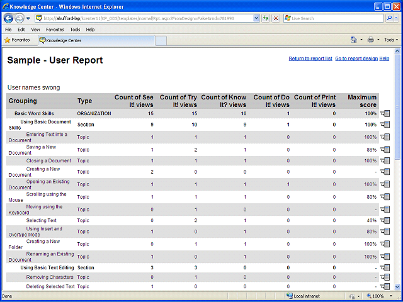Click the Forward navigation arrow

point(19,18)
